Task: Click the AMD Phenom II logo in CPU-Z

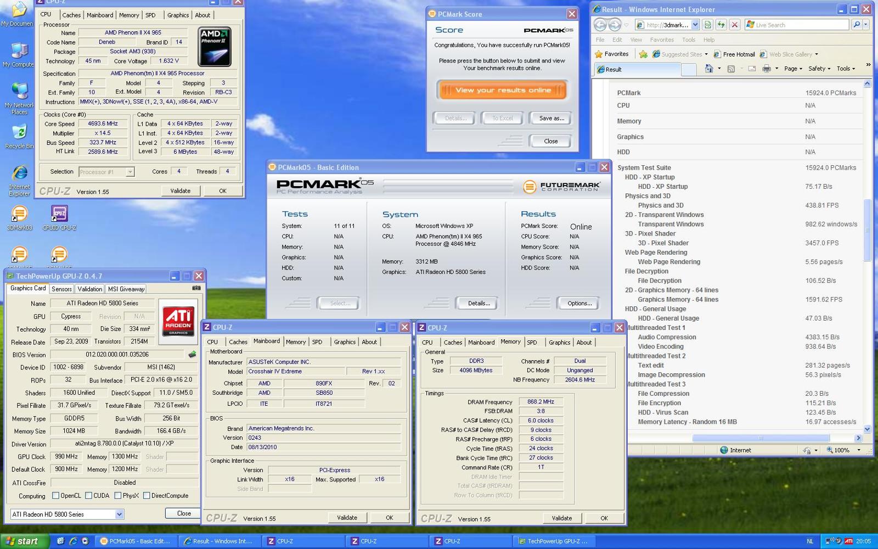Action: click(214, 47)
